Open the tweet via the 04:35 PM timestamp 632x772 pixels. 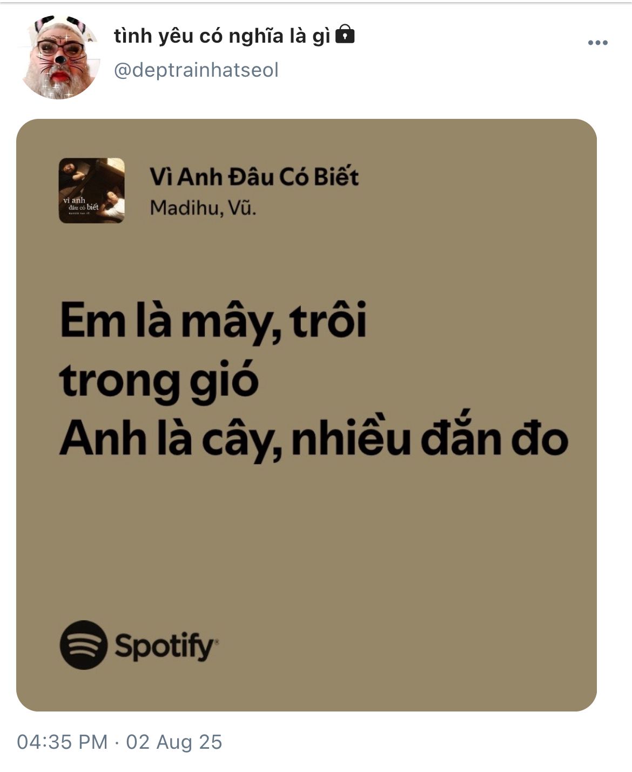62,742
